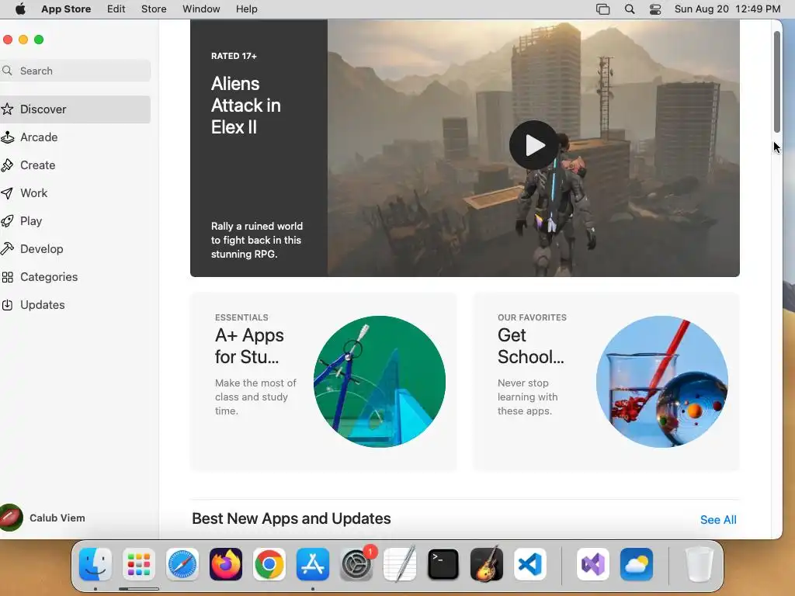Image resolution: width=795 pixels, height=596 pixels.
Task: Launch Visual Studio Code from Dock
Action: 529,564
